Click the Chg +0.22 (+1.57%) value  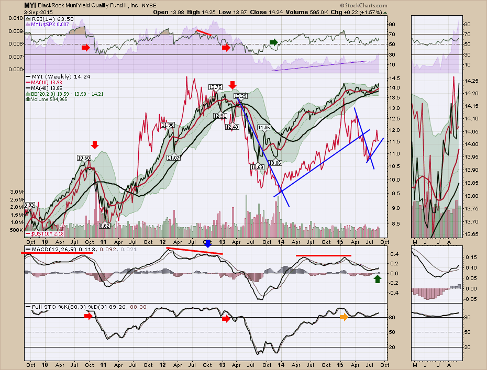click(356, 13)
